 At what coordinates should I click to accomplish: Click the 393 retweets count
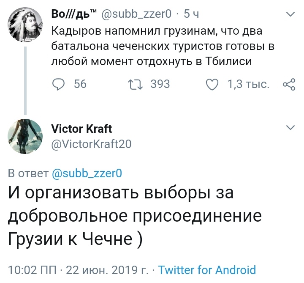click(x=160, y=85)
